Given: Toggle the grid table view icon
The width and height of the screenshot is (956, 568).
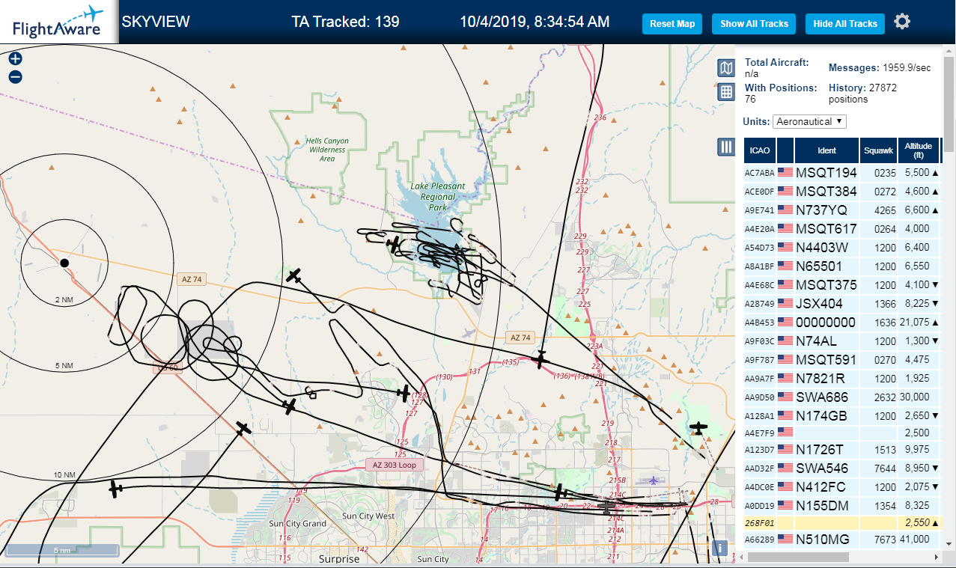Looking at the screenshot, I should (725, 92).
